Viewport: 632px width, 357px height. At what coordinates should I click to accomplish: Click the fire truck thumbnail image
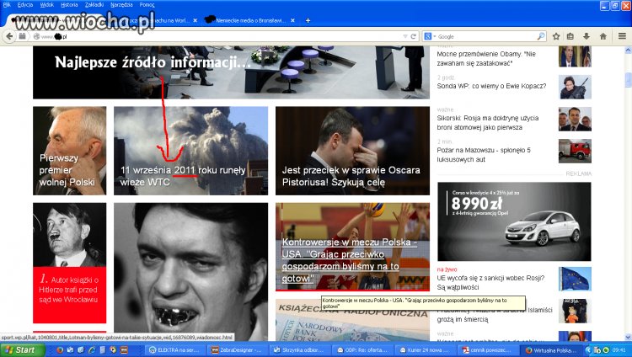click(x=575, y=151)
